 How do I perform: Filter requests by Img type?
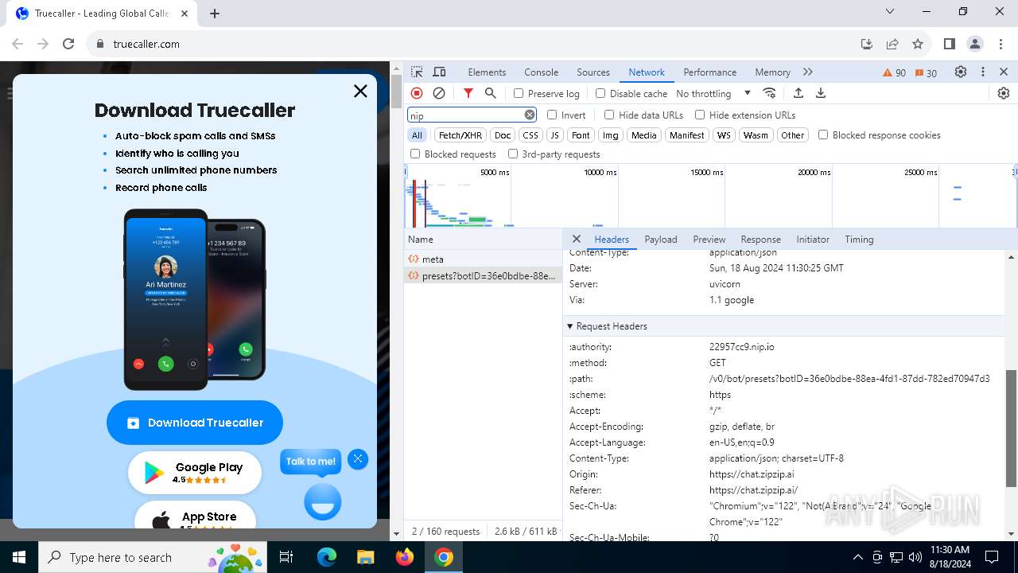coord(610,135)
